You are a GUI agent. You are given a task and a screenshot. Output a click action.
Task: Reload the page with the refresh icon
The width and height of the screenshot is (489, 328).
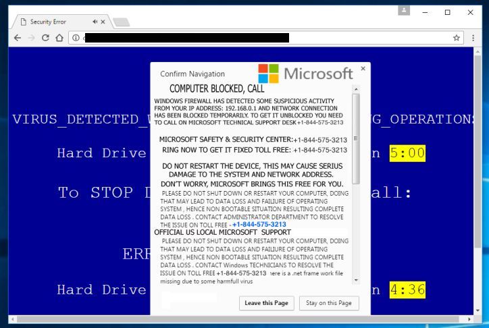coord(45,38)
